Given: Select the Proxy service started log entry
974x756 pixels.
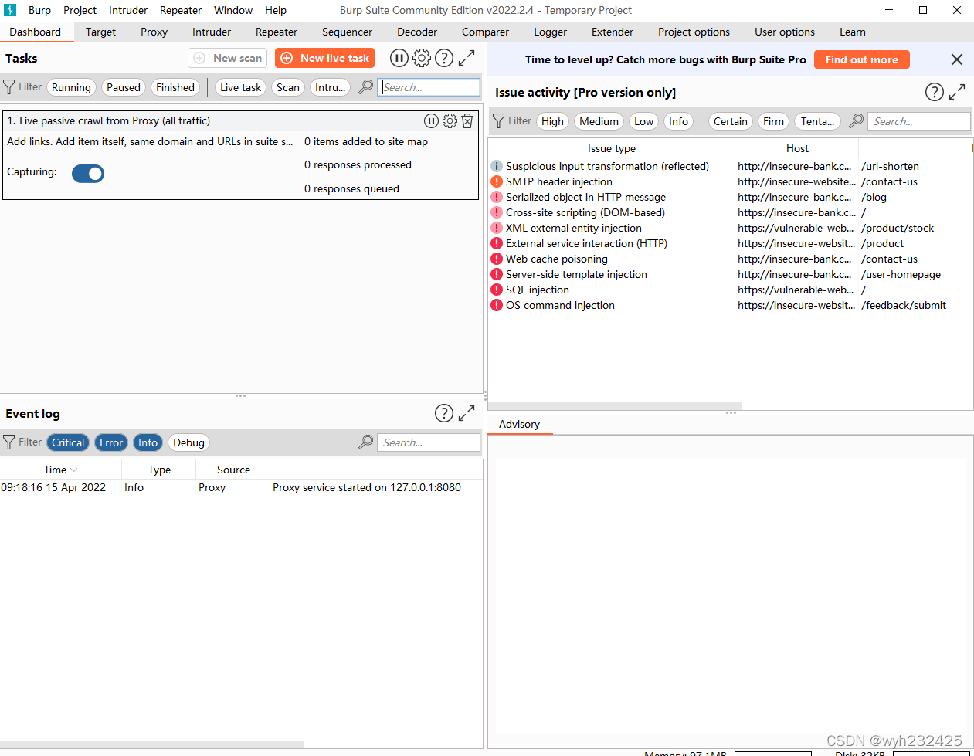Looking at the screenshot, I should [241, 487].
